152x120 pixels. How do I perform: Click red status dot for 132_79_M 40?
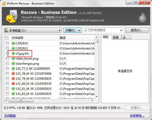(13, 79)
